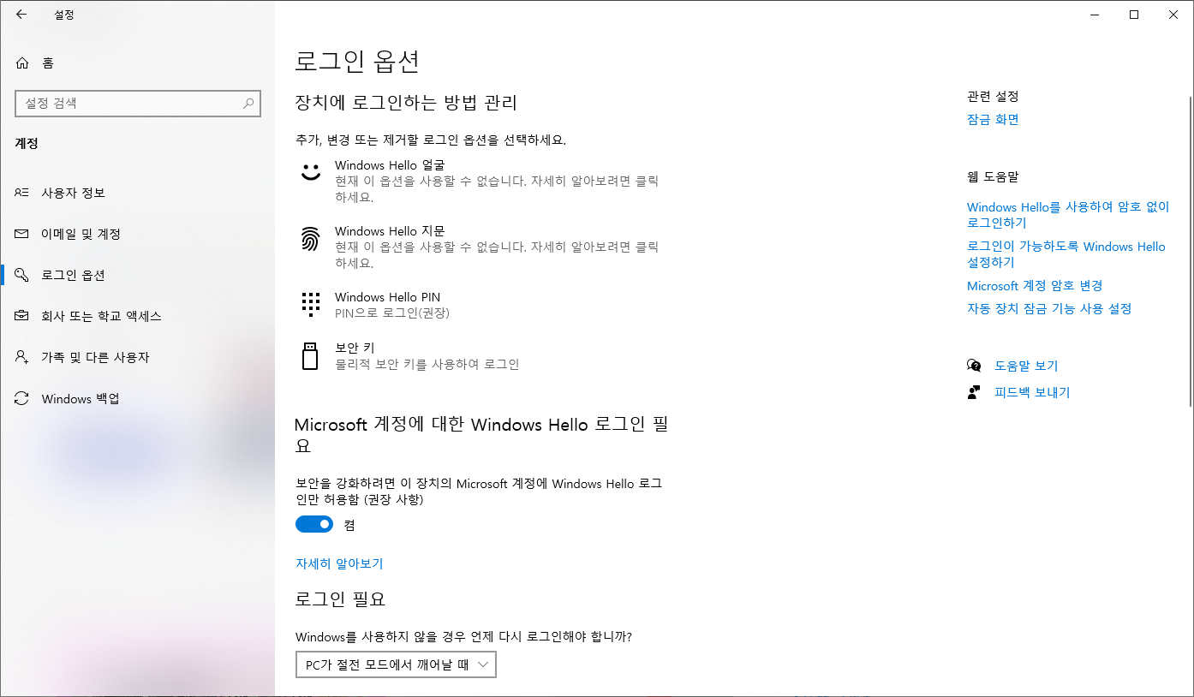Select the 보안 키 security key icon
The image size is (1194, 697).
[x=309, y=355]
